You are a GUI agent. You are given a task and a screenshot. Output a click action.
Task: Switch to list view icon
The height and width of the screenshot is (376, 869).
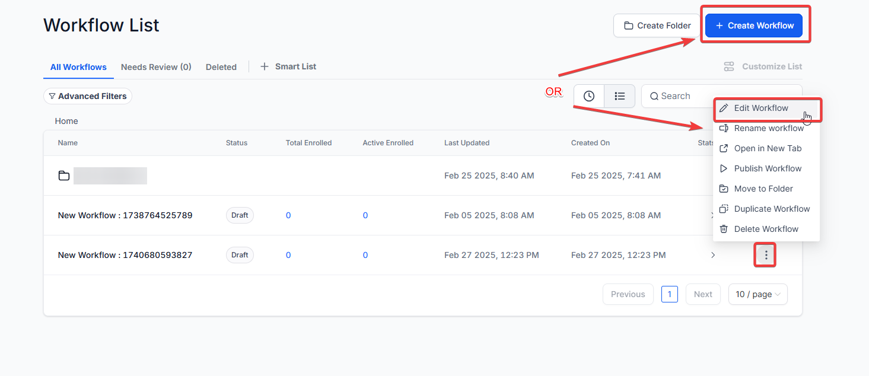click(x=620, y=96)
